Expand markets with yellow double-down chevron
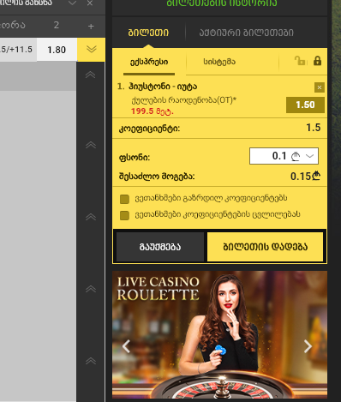Viewport: 341px width, 402px height. pos(91,49)
